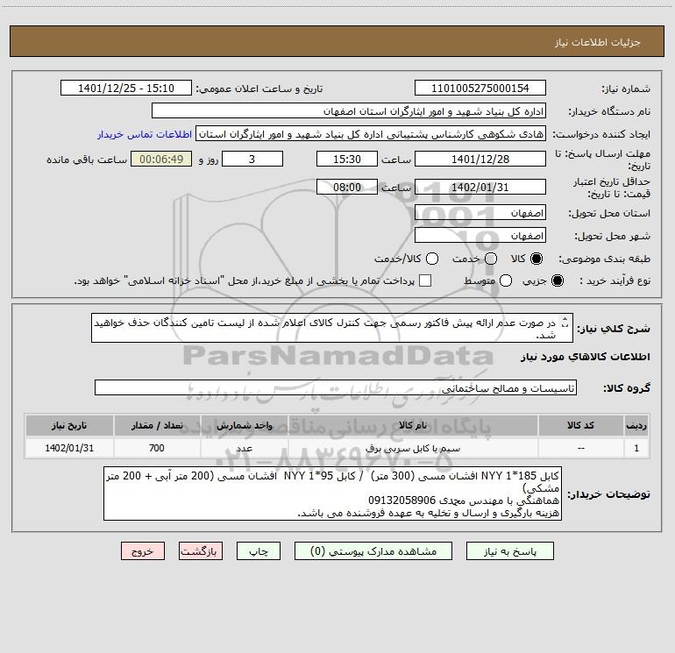Click the خروج exit button

tap(143, 551)
